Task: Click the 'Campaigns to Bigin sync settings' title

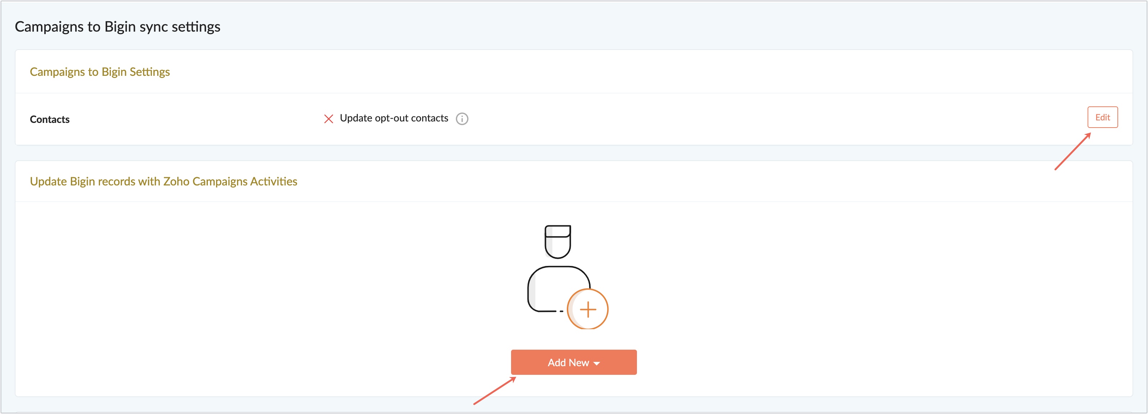Action: (x=118, y=27)
